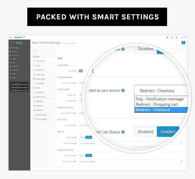The height and width of the screenshot is (179, 195).
Task: Click small Disabled button for Wish List Status
Action: tap(82, 137)
